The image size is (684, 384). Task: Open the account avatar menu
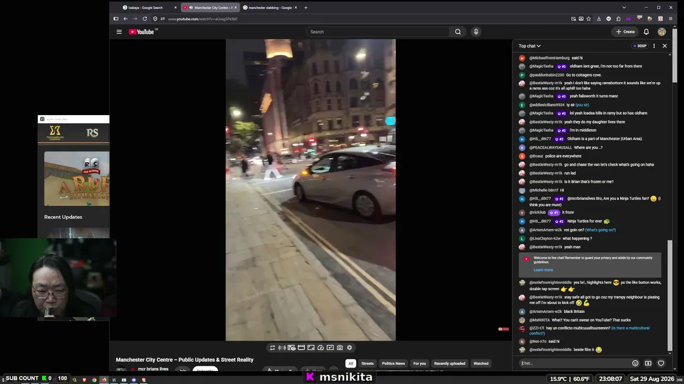(x=662, y=32)
